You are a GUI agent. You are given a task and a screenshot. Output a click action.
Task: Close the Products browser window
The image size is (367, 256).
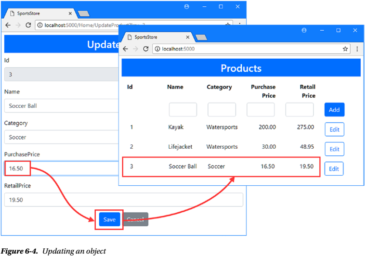coord(355,30)
